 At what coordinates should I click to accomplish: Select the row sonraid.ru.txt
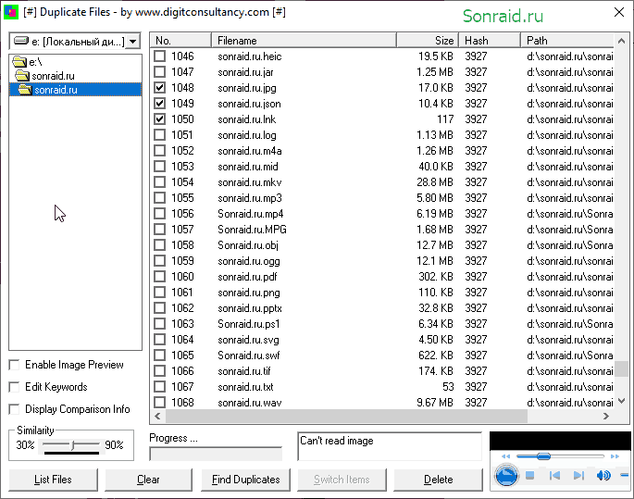coord(382,387)
